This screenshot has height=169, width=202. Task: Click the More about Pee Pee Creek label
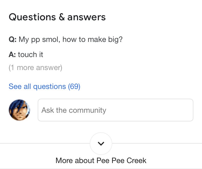click(101, 161)
